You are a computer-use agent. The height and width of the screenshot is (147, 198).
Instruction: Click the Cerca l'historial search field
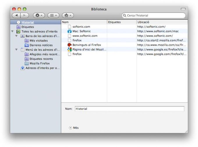154,15
